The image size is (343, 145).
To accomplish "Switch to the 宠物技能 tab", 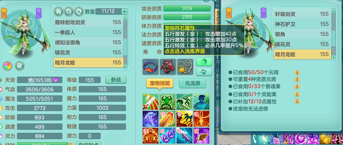I will point(159,83).
